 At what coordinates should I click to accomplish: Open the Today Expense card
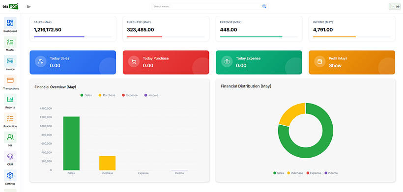click(x=259, y=62)
